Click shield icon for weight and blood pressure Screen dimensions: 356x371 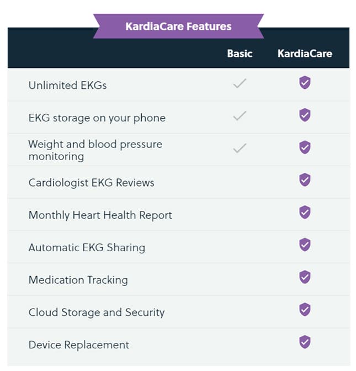point(305,147)
